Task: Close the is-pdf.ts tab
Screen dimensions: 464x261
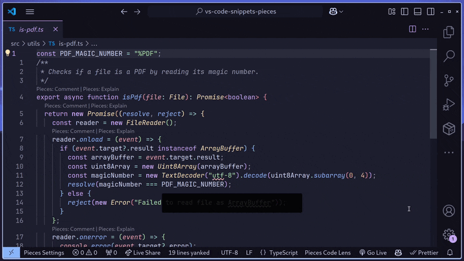Action: coord(55,29)
